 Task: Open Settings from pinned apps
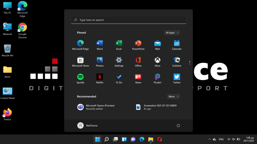(x=119, y=62)
